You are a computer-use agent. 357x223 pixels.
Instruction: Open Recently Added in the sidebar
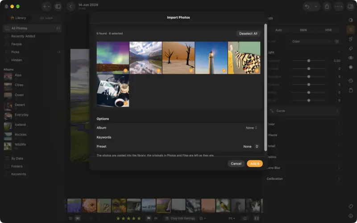(x=32, y=36)
